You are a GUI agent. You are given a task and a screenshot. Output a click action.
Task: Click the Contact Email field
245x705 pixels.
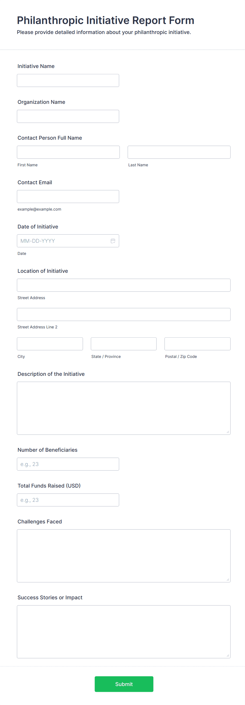pyautogui.click(x=68, y=197)
